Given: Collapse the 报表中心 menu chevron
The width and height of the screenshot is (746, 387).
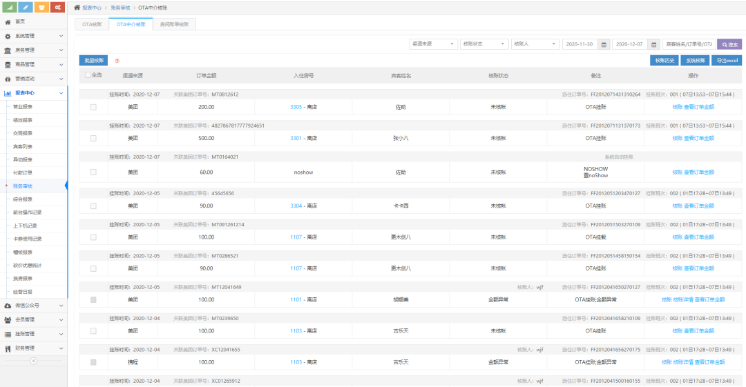Looking at the screenshot, I should coord(61,93).
